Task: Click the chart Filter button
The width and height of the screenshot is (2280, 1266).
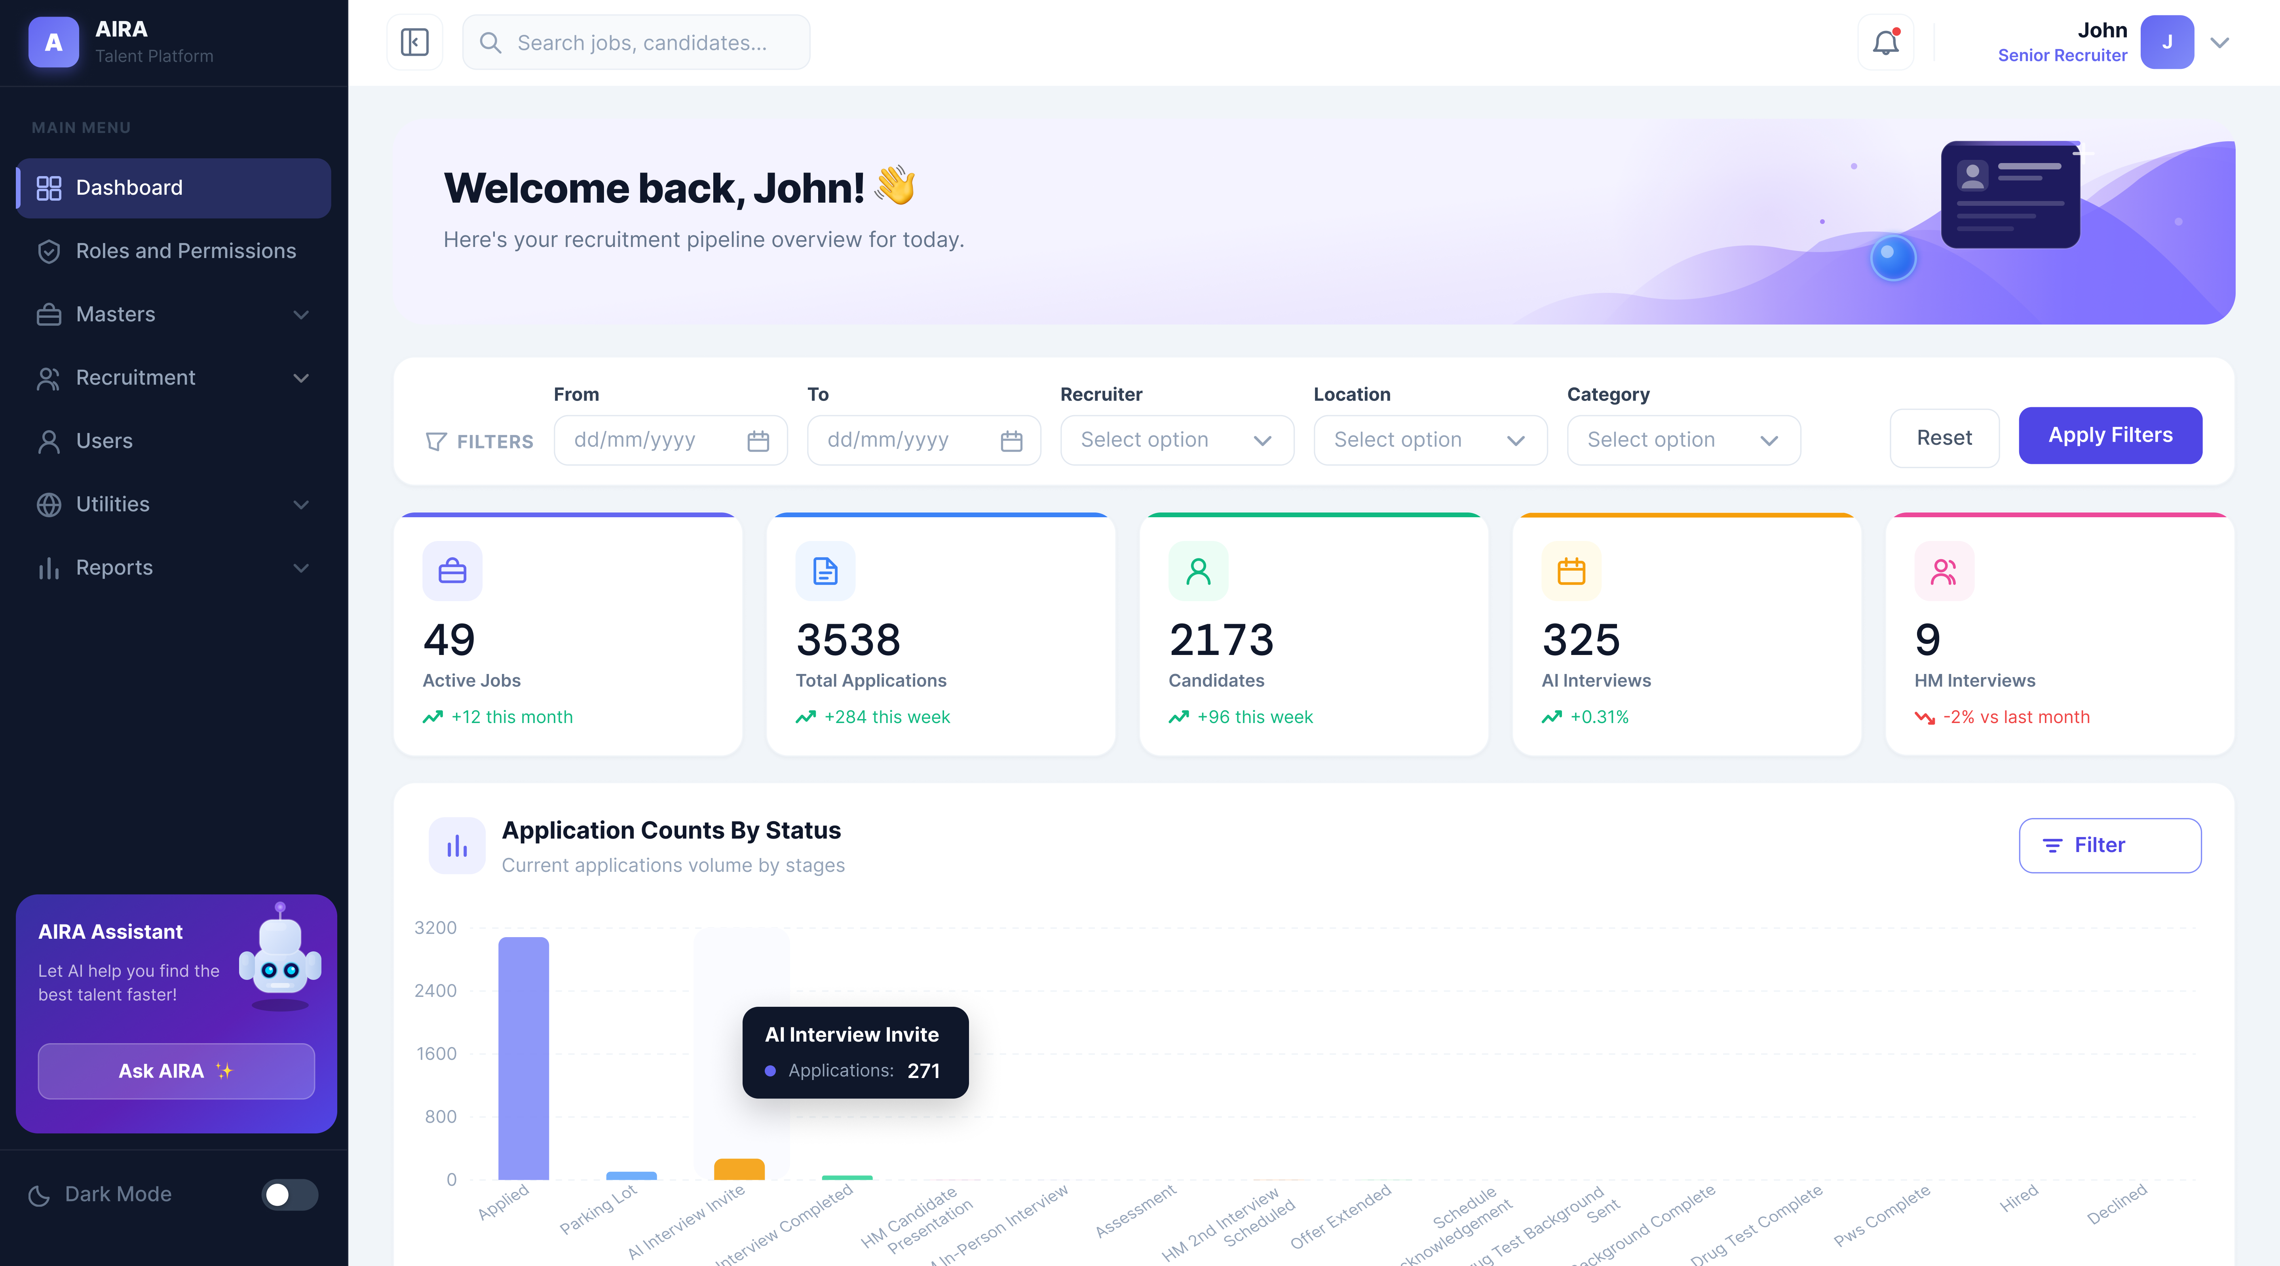Action: 2110,846
